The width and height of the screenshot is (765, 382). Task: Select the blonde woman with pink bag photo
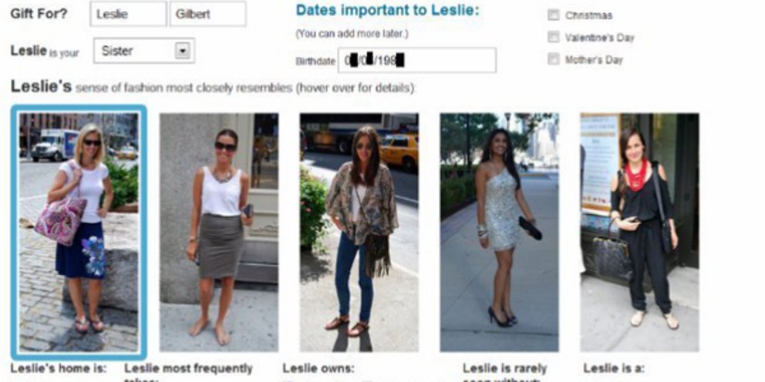(x=79, y=233)
